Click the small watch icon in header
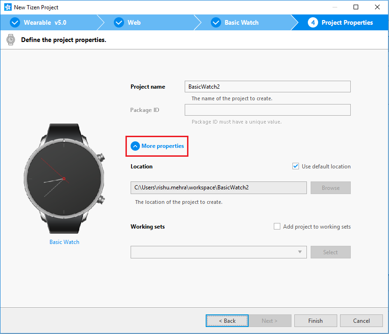Image resolution: width=389 pixels, height=334 pixels. coord(10,40)
